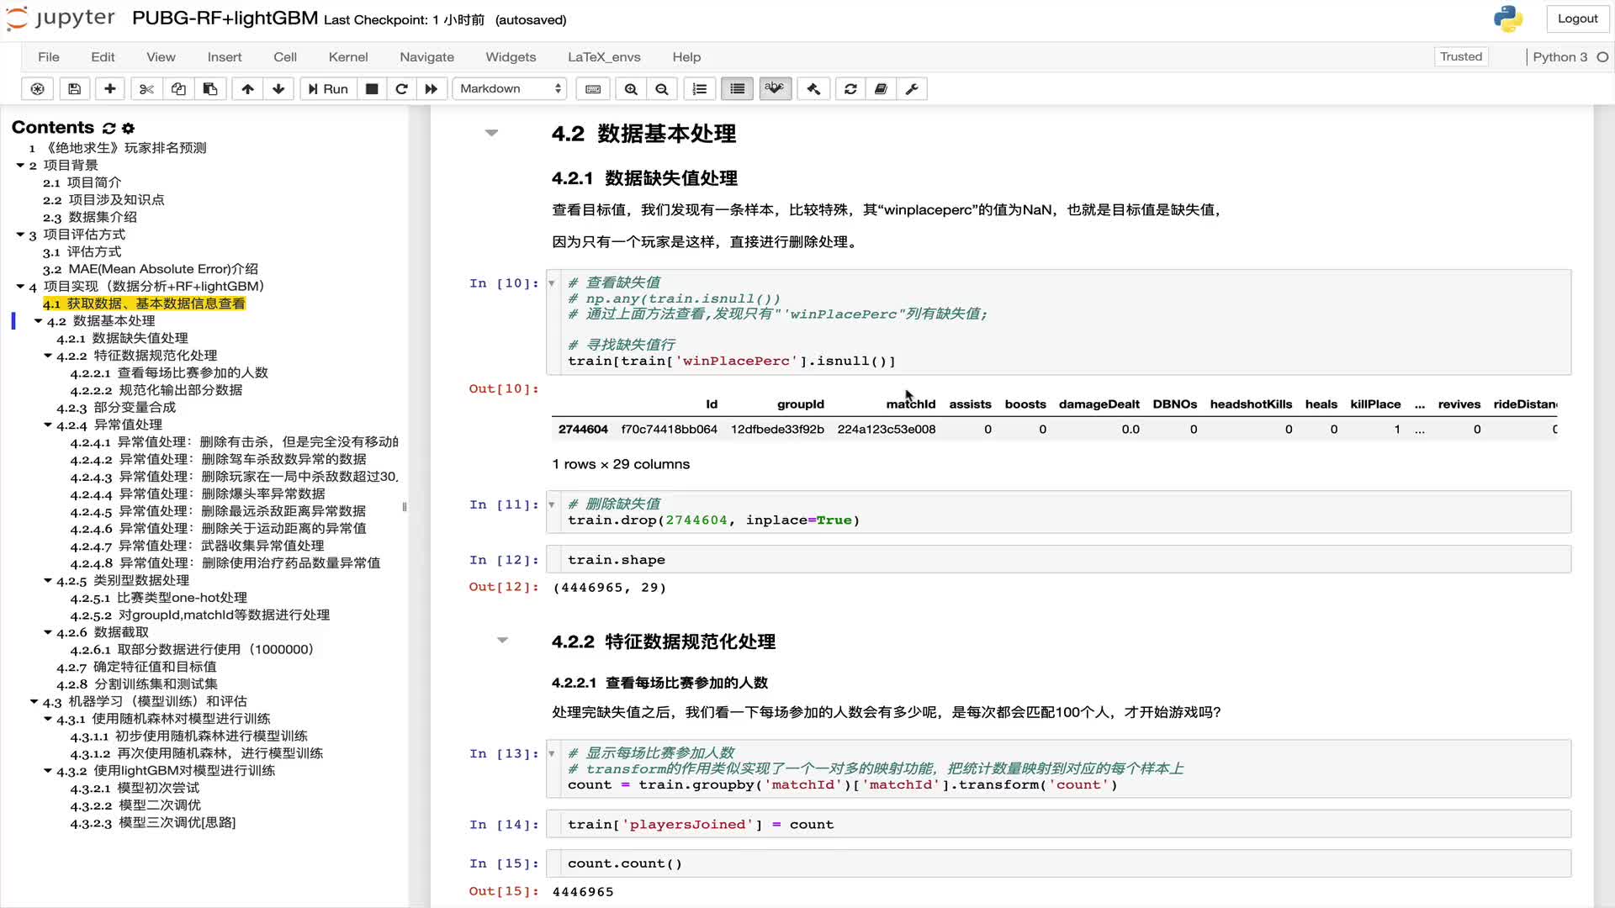Collapse heading 4.2.2 in notebook

pyautogui.click(x=503, y=640)
